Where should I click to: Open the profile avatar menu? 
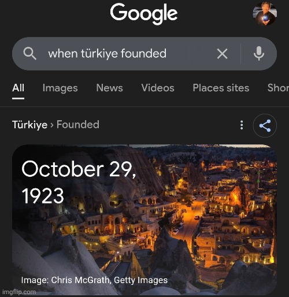click(265, 14)
